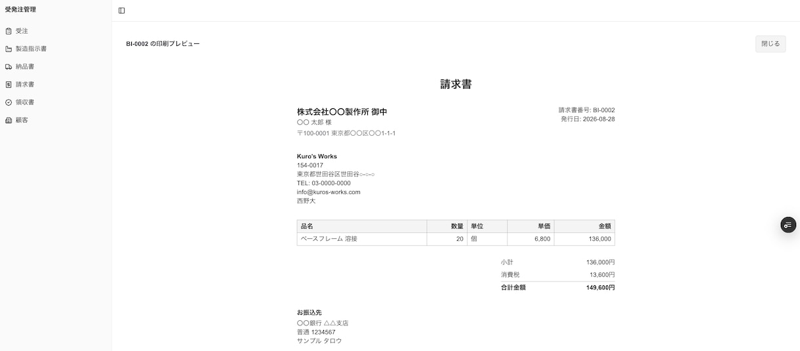This screenshot has height=351, width=800.
Task: Click the 小計 label
Action: point(507,262)
